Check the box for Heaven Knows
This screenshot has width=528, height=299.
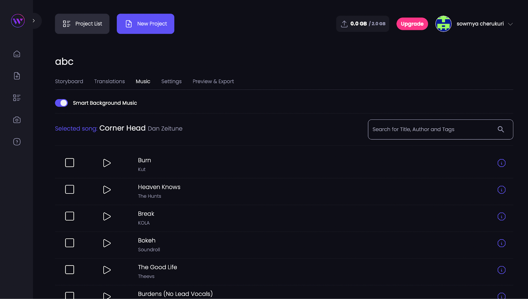(70, 189)
